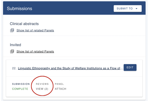The image size is (148, 101).
Task: Click the panels list icon under Invited
Action: [12, 51]
